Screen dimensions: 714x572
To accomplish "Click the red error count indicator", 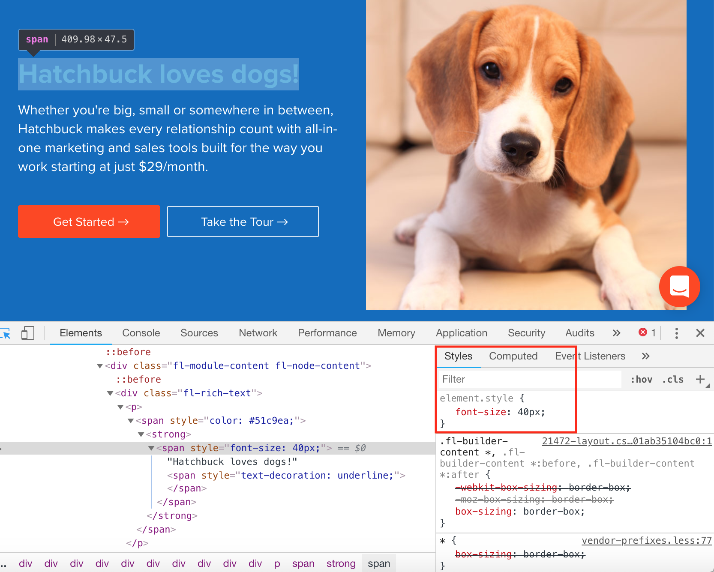I will [x=647, y=332].
